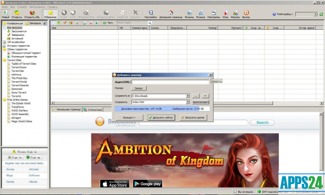Click the red checkmark task filter icon
325x195 pixels.
[65, 23]
